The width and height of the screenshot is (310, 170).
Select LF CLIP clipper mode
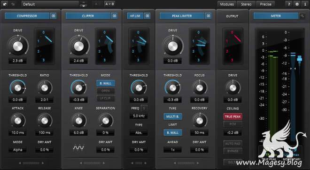(106, 98)
